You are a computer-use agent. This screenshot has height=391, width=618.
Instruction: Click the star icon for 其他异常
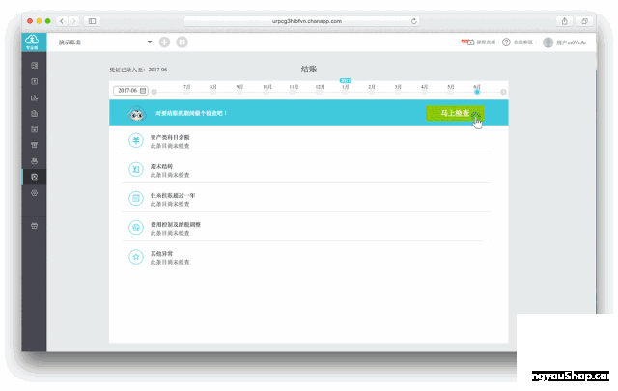pos(136,257)
